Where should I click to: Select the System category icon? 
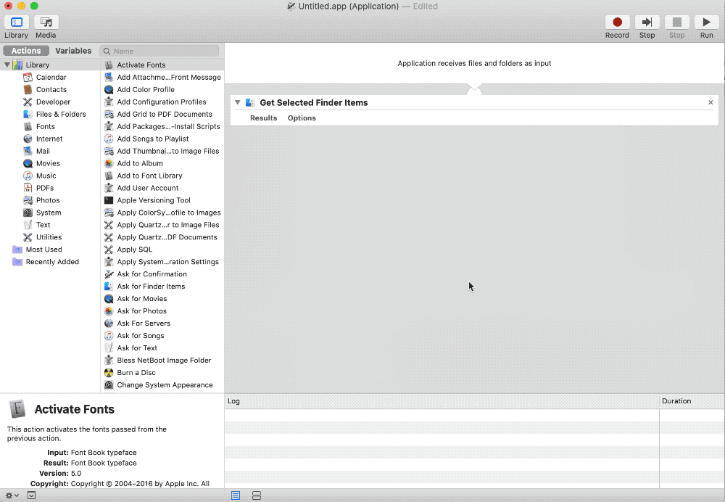point(28,213)
